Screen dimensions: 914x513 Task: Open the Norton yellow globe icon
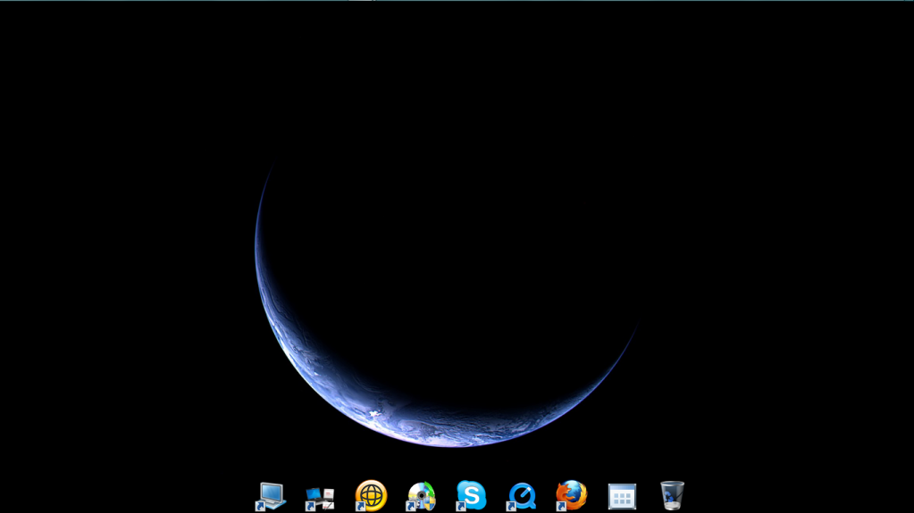coord(372,494)
